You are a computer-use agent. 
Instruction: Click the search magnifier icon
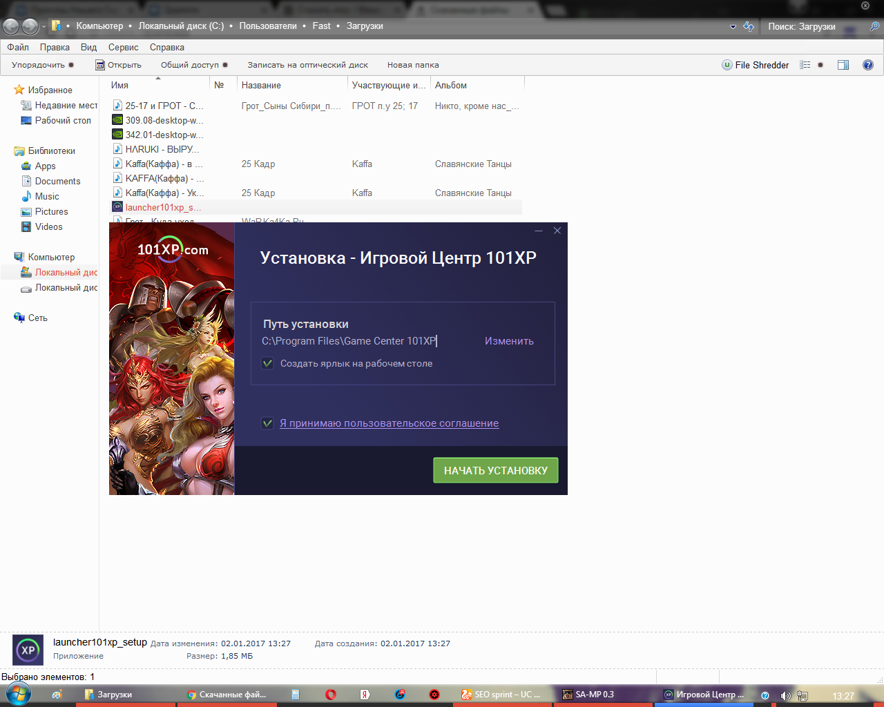click(874, 26)
